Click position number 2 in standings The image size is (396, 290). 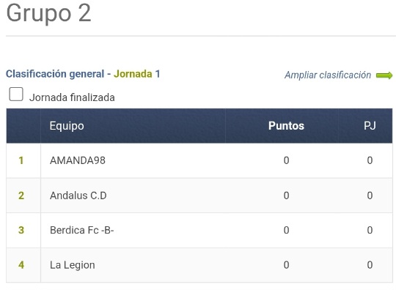tap(21, 196)
